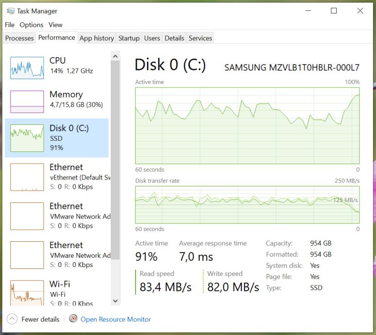Select the Wi-Fi graph thumbnail

(27, 292)
